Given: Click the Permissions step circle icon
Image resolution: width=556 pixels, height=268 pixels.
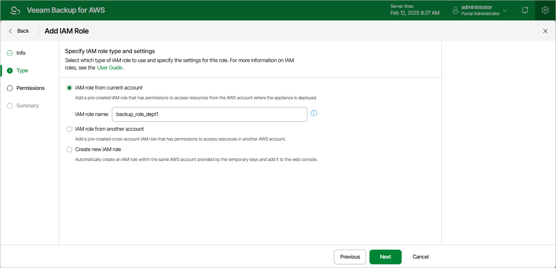Looking at the screenshot, I should pyautogui.click(x=10, y=88).
